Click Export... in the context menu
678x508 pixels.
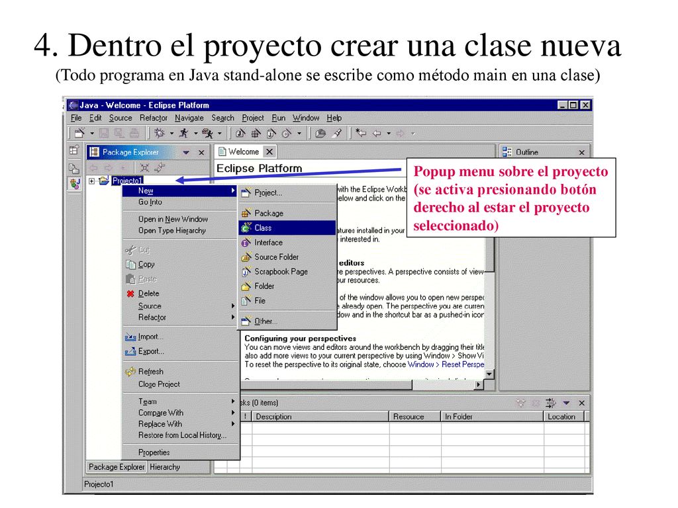point(180,351)
